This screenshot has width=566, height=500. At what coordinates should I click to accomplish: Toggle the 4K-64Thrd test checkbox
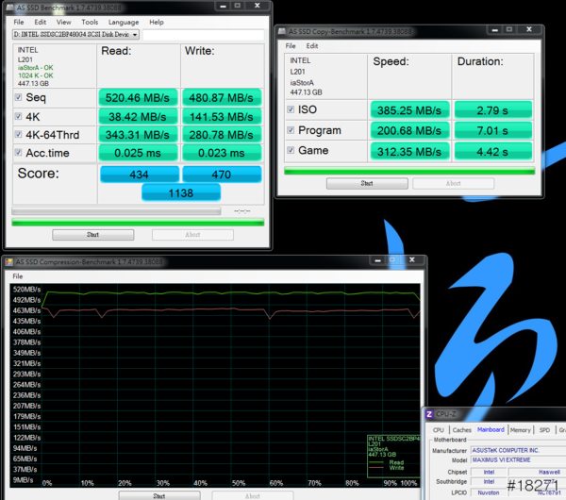pos(19,134)
